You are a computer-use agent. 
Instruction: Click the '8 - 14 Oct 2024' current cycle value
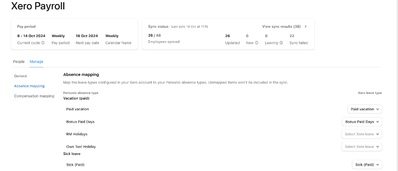(31, 36)
